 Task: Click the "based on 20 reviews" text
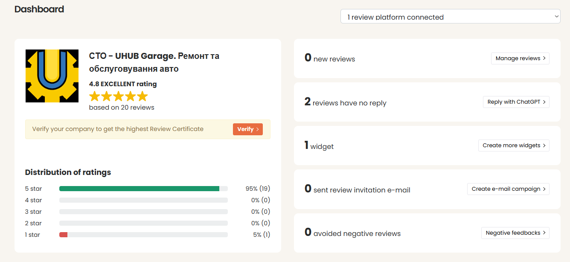click(x=122, y=108)
